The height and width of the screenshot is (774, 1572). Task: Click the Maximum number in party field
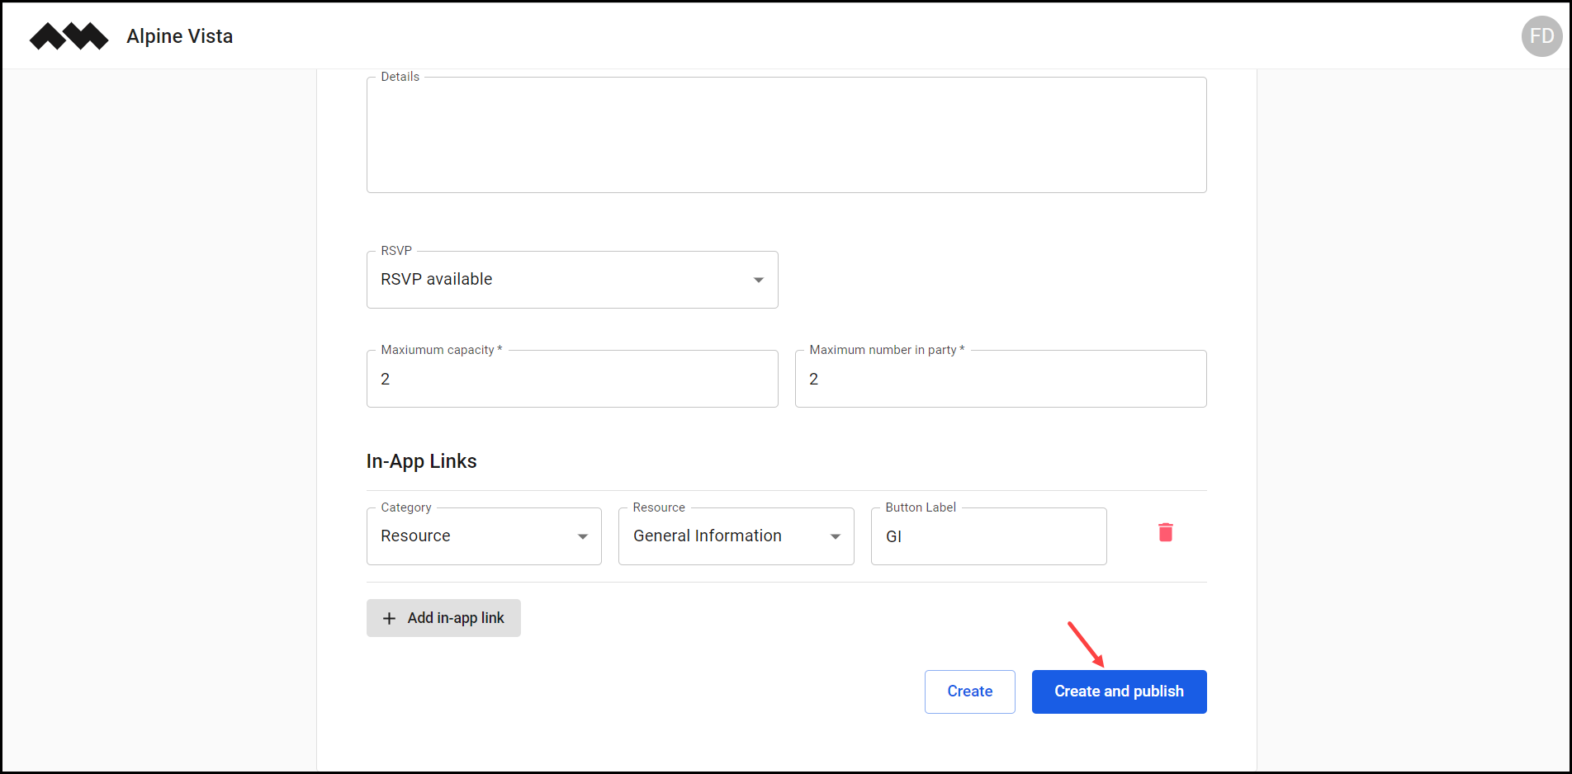coord(1001,379)
